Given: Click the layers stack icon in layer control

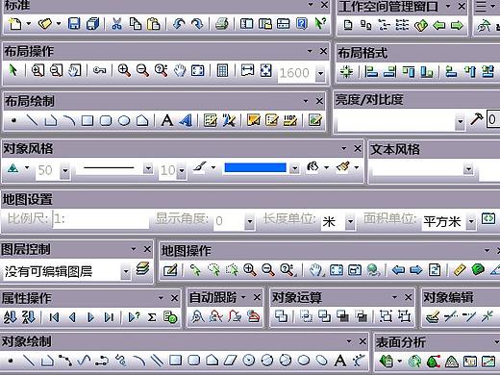Looking at the screenshot, I should pyautogui.click(x=142, y=268).
